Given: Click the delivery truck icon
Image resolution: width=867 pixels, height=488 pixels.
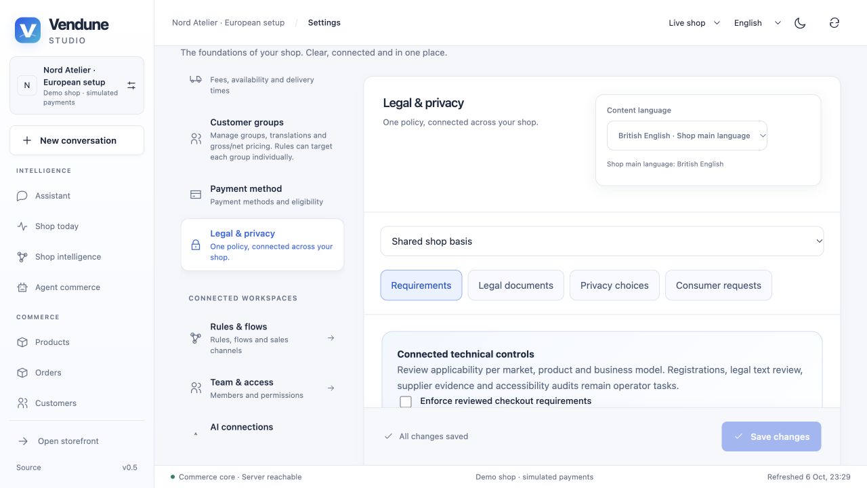Looking at the screenshot, I should [196, 79].
